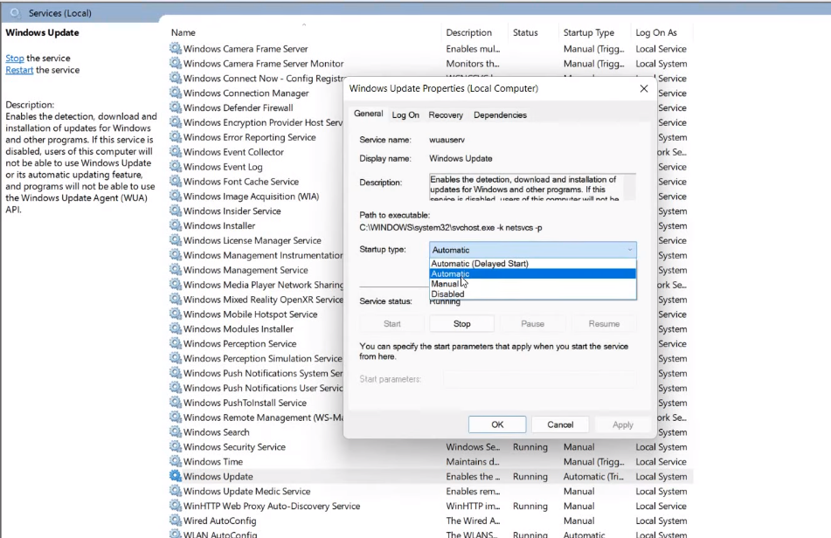Image resolution: width=831 pixels, height=538 pixels.
Task: Select Windows Perception Simulation Service row
Action: [x=255, y=358]
